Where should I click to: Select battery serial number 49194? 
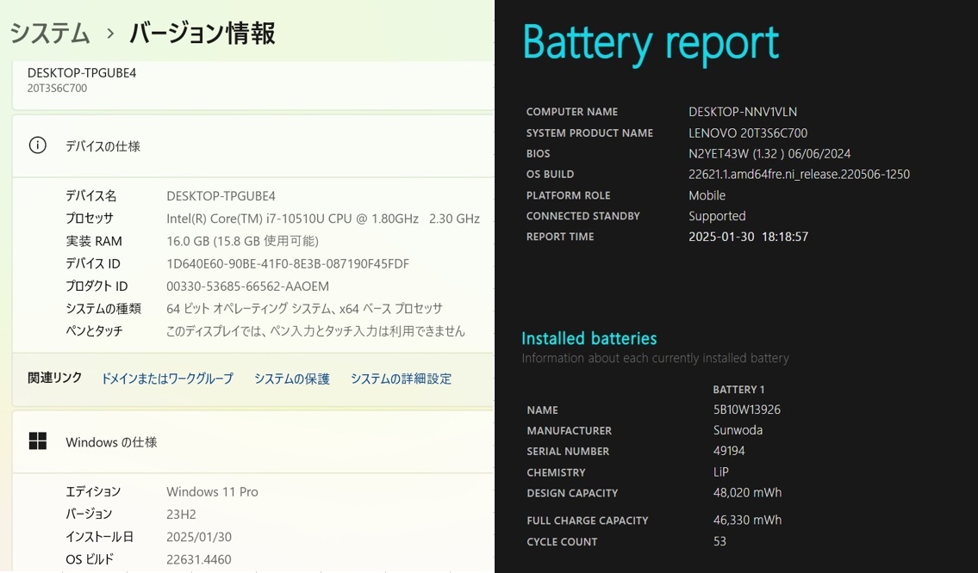pos(729,451)
